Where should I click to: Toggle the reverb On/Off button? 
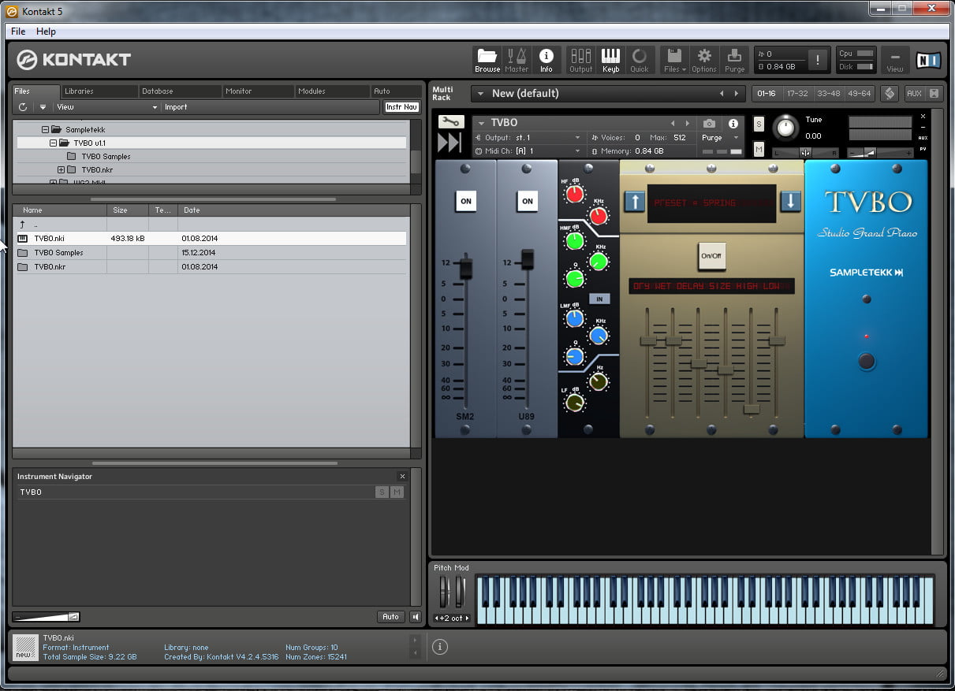[x=711, y=255]
